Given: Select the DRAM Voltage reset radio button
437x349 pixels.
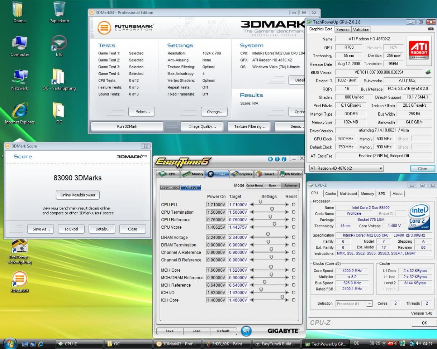Looking at the screenshot, I should click(x=294, y=237).
